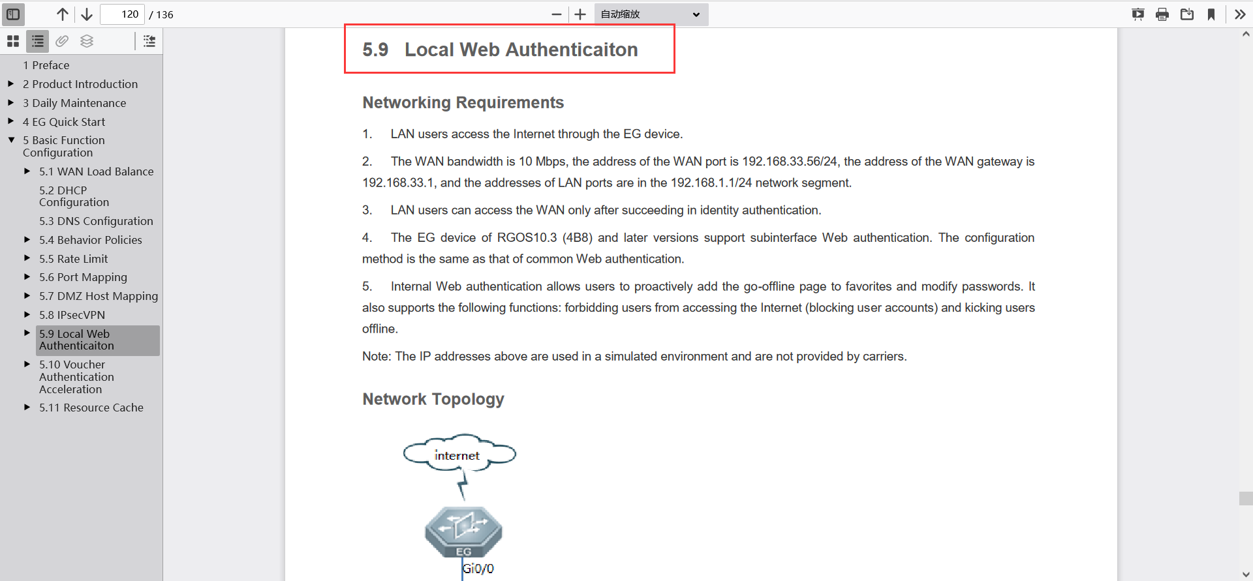Click the vertical scrollbar thumb
This screenshot has height=581, width=1253.
pyautogui.click(x=1246, y=498)
